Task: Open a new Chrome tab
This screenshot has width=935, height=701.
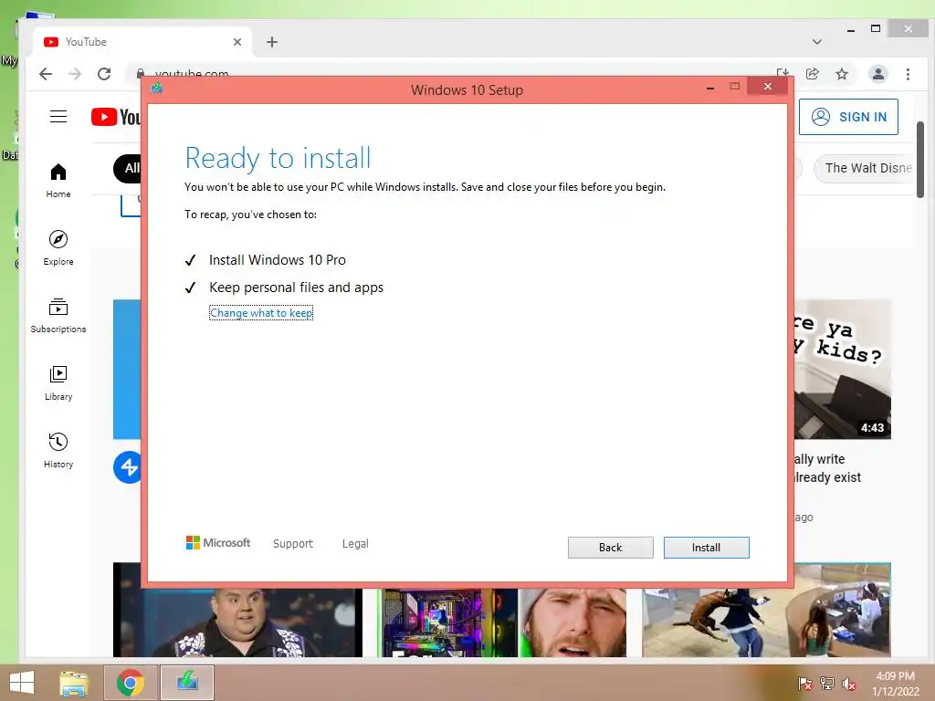Action: click(x=272, y=42)
